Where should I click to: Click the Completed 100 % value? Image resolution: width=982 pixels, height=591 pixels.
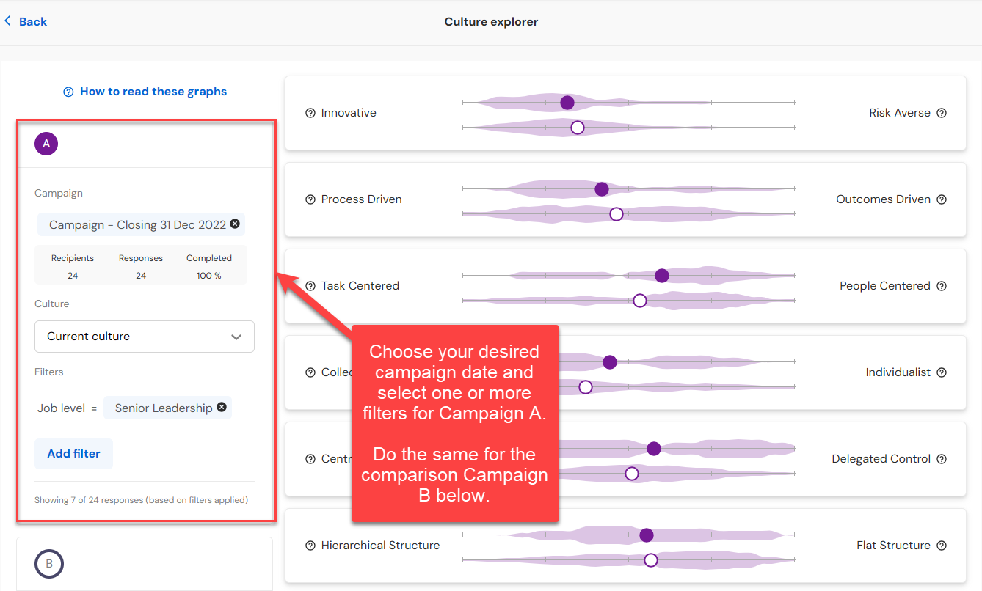pos(209,276)
